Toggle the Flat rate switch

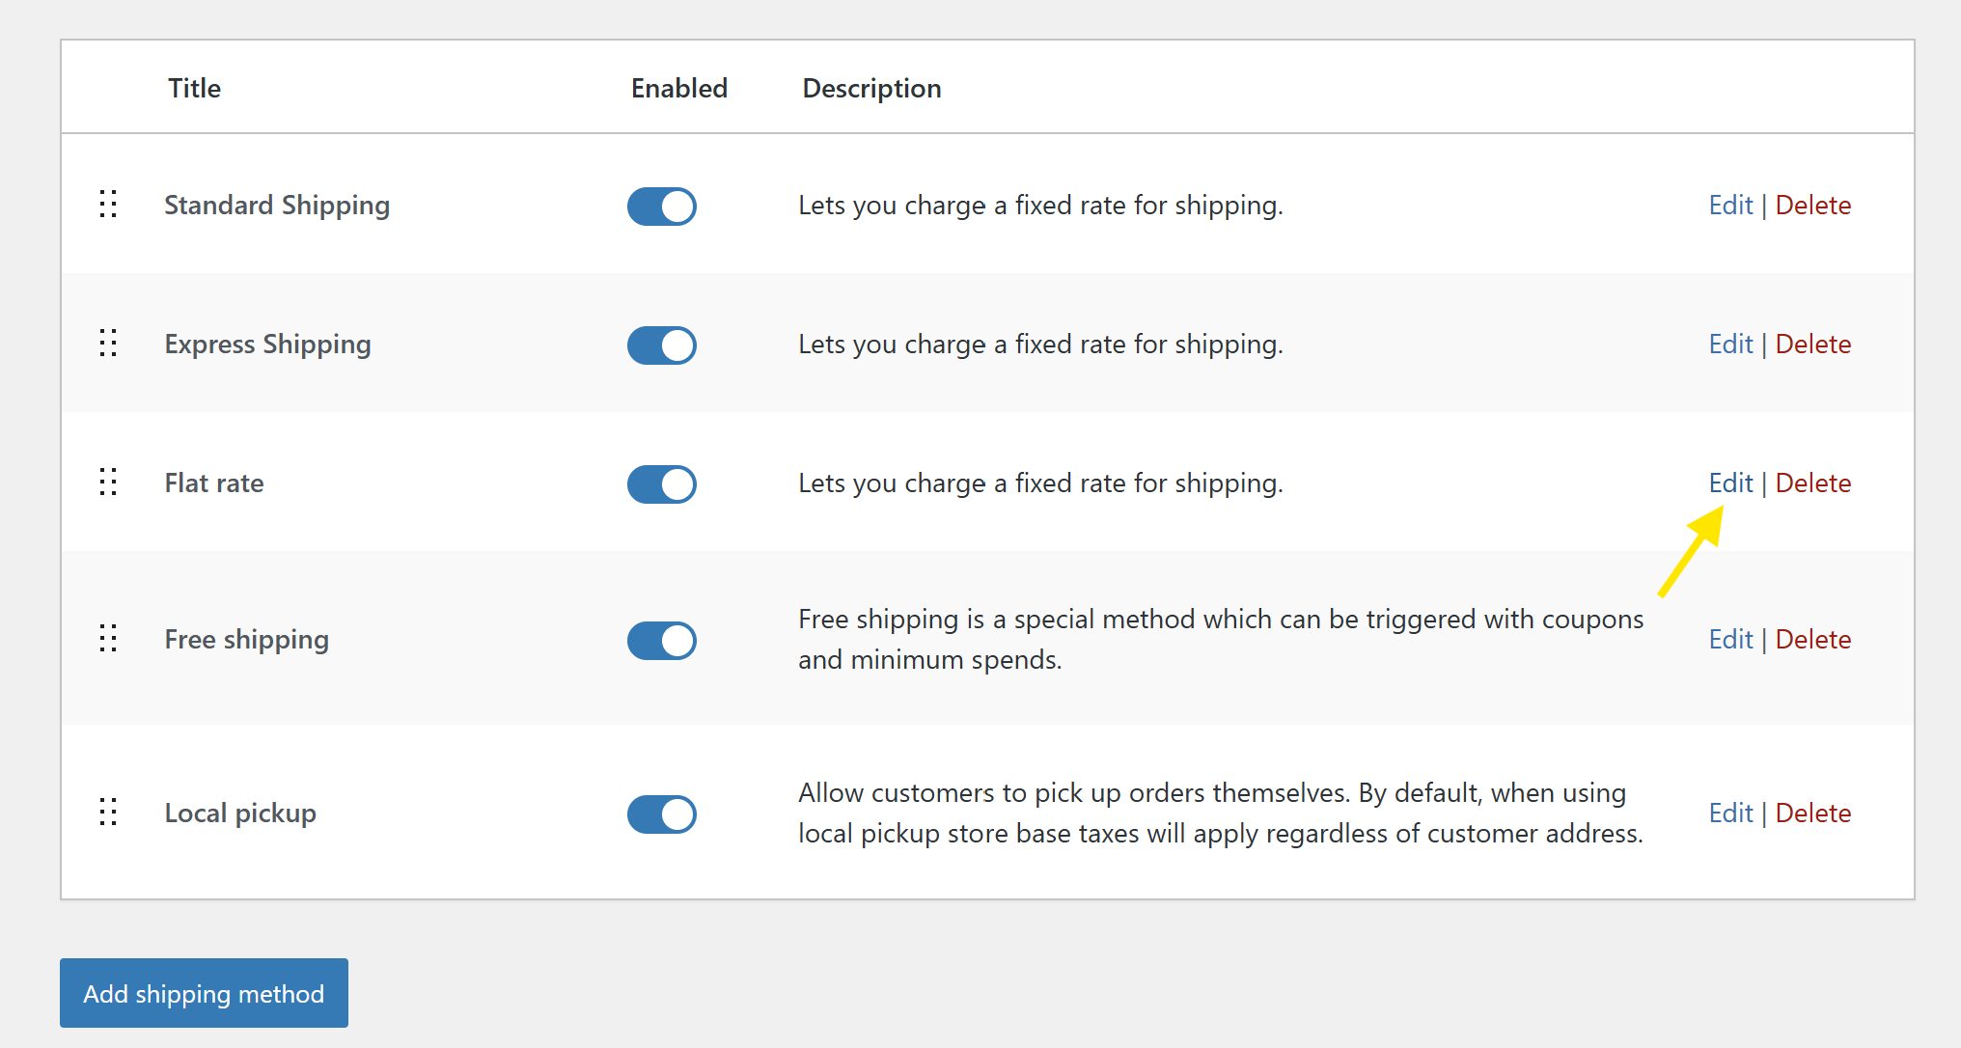[x=662, y=484]
